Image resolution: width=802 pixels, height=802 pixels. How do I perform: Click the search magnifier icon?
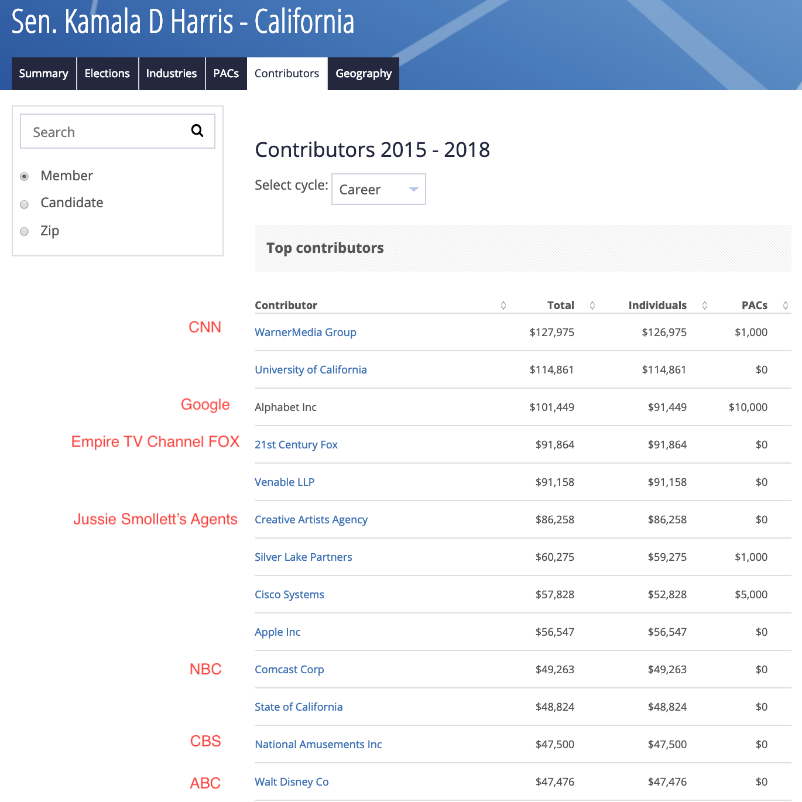coord(197,131)
